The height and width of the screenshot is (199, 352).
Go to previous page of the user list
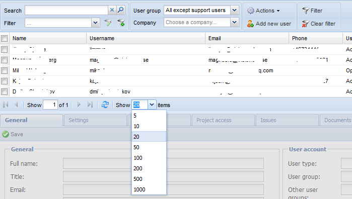click(16, 105)
